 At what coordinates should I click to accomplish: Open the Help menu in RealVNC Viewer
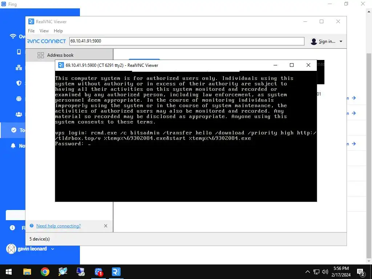58,31
